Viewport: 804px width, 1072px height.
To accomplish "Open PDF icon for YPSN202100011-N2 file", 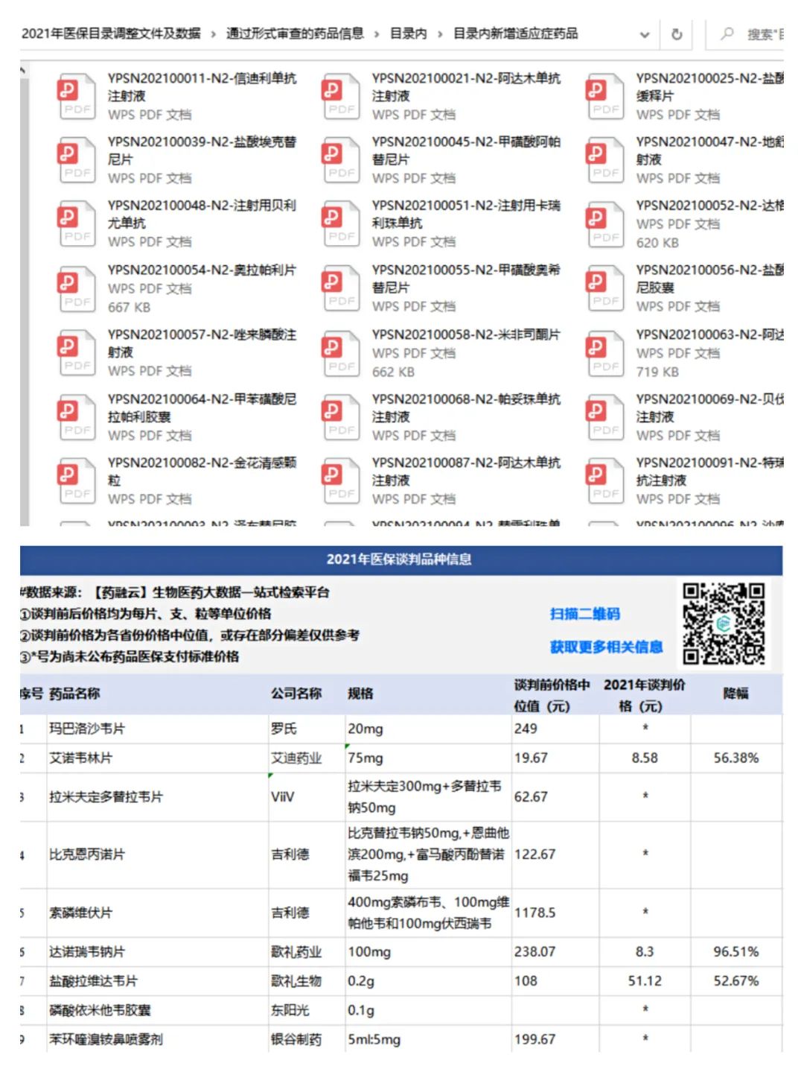I will tap(76, 96).
